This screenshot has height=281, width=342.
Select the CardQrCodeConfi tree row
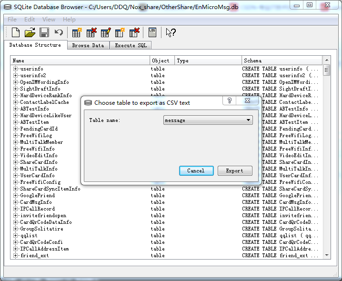(x=41, y=242)
